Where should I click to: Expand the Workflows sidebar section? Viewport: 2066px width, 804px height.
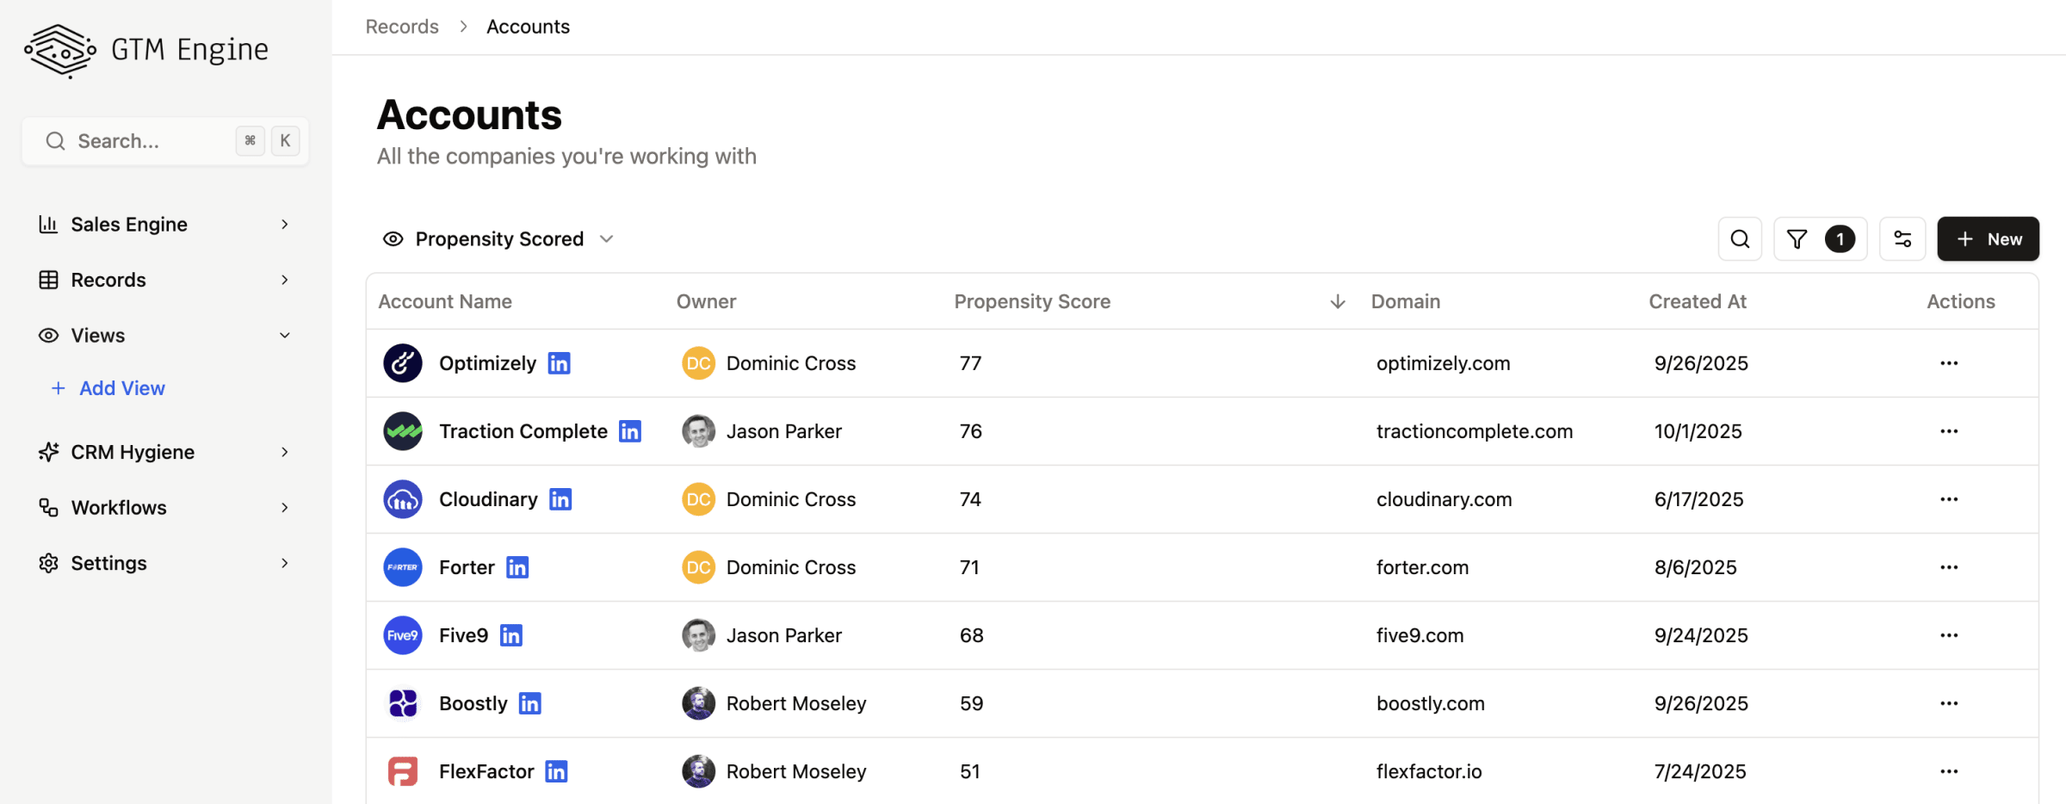pyautogui.click(x=164, y=508)
